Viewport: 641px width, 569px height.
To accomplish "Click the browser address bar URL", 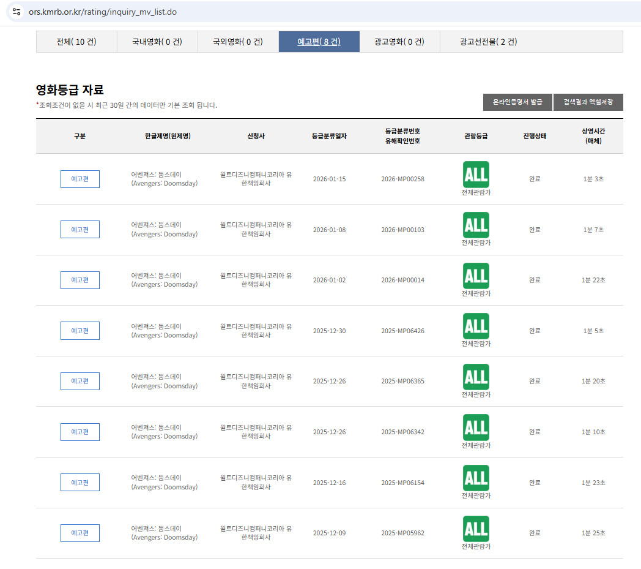I will pos(103,12).
